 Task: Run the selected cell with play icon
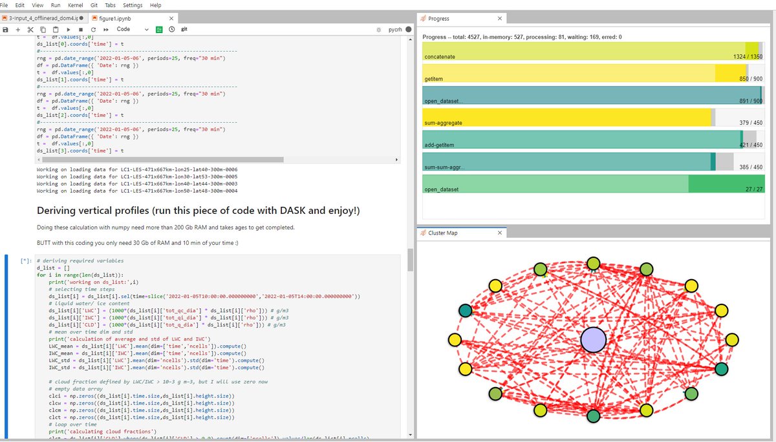click(69, 30)
